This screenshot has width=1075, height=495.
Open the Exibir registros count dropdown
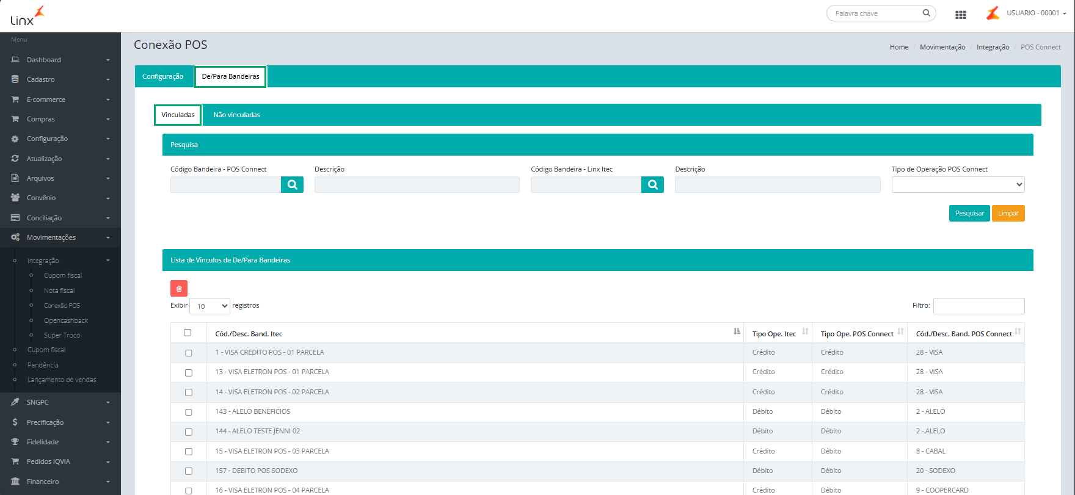[x=210, y=306]
